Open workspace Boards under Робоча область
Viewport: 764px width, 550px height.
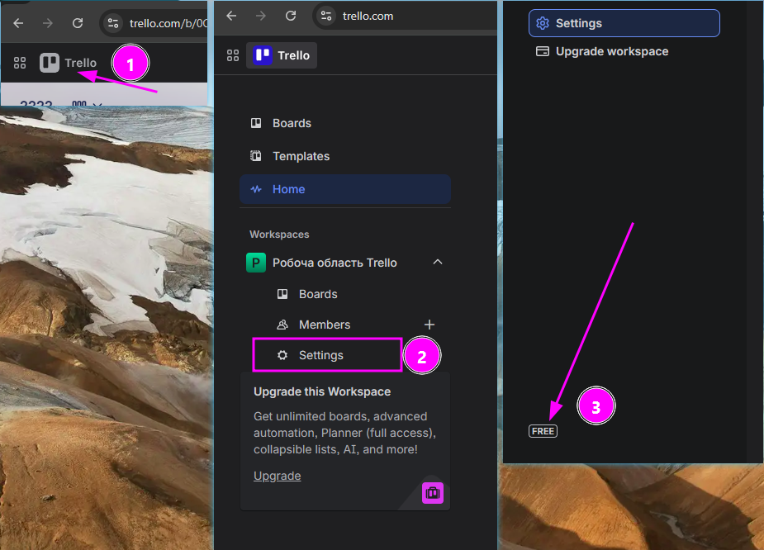pos(318,294)
